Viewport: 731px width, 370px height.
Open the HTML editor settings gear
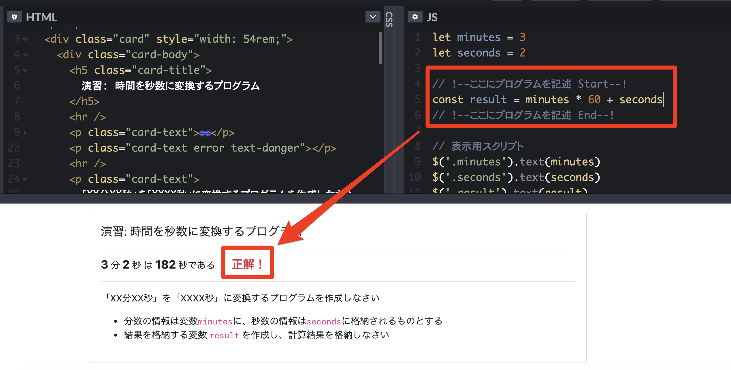click(14, 17)
